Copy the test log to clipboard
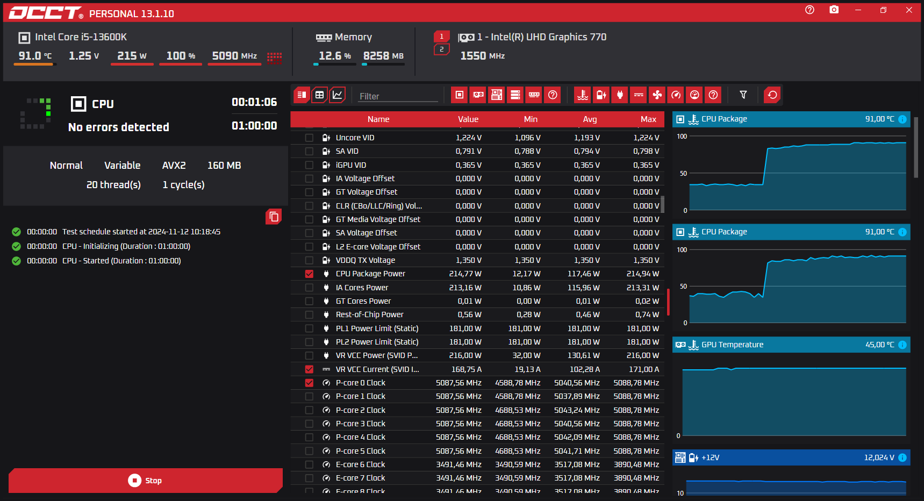The width and height of the screenshot is (924, 501). pos(274,217)
